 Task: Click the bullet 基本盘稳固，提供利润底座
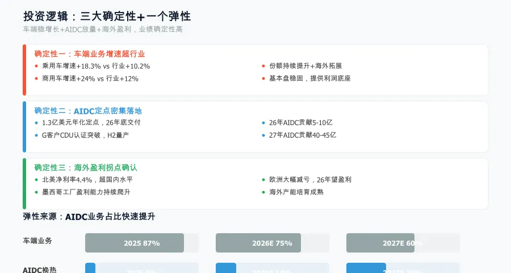pos(310,78)
